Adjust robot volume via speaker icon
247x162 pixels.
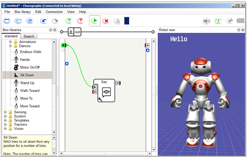[x=207, y=21]
